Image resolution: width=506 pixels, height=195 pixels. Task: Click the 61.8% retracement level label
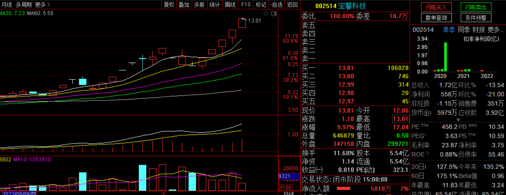click(x=290, y=58)
